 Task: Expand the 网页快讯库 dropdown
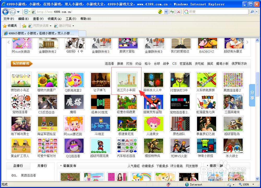[51, 26]
